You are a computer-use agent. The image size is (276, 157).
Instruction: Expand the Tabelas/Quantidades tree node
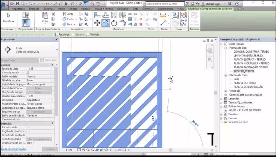pyautogui.click(x=221, y=103)
